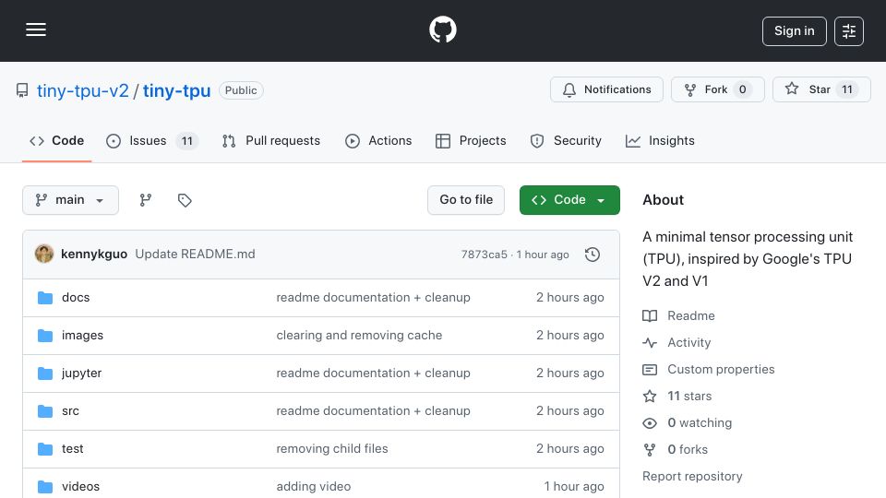The width and height of the screenshot is (886, 498).
Task: Open the Projects tab
Action: coord(471,140)
